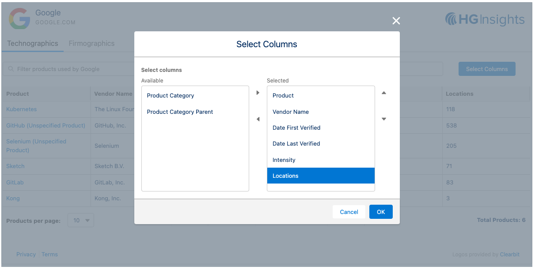Switch to the Firmographics tab
Screen dimensions: 535x270
(x=91, y=44)
